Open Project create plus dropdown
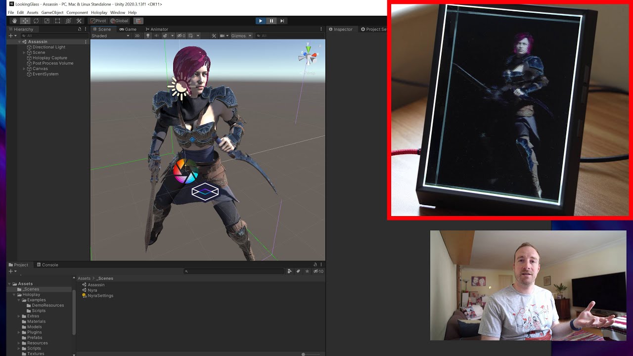Screen dimensions: 633x356 pyautogui.click(x=12, y=271)
